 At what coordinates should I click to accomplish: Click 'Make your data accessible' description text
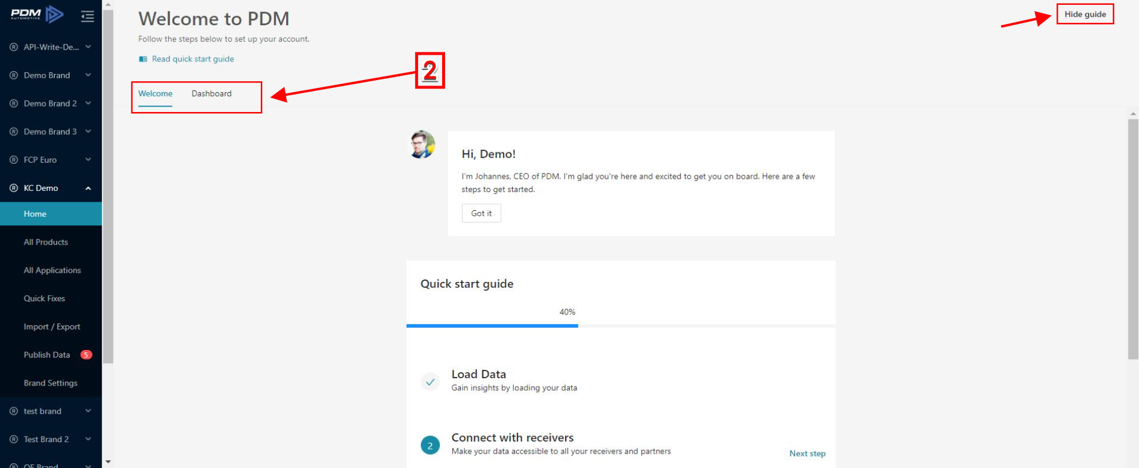pyautogui.click(x=561, y=451)
